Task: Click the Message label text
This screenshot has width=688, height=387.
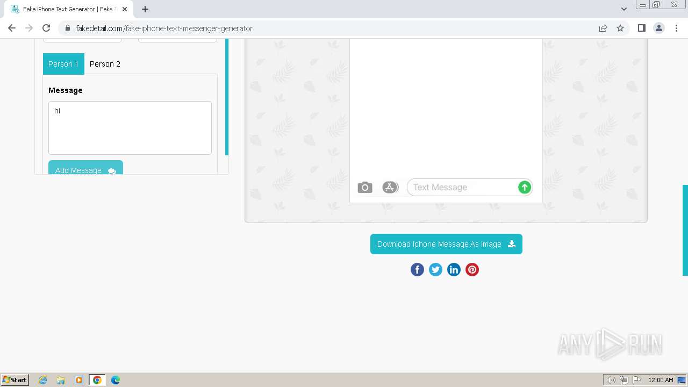Action: (x=66, y=90)
